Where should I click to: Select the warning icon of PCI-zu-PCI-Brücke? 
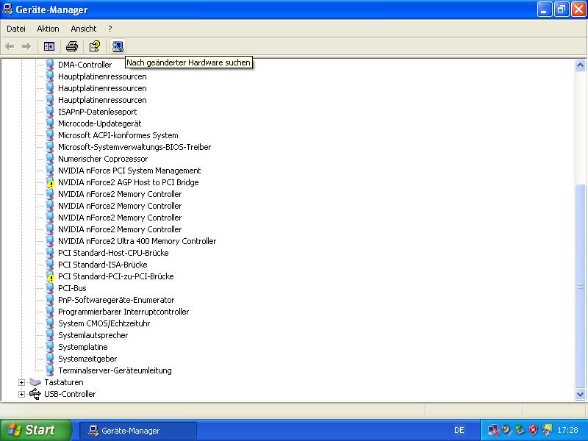coord(50,278)
